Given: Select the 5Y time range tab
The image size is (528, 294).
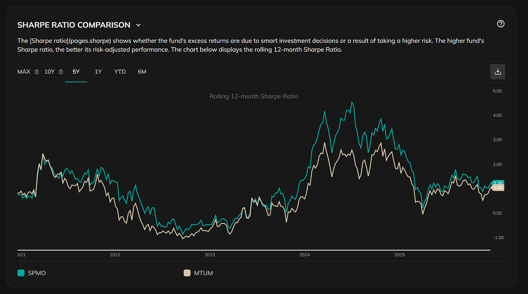Looking at the screenshot, I should pos(76,72).
